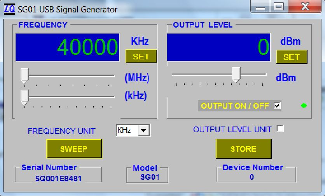Start a frequency SWEEP
Viewport: 325px width, 196px height.
pyautogui.click(x=74, y=149)
